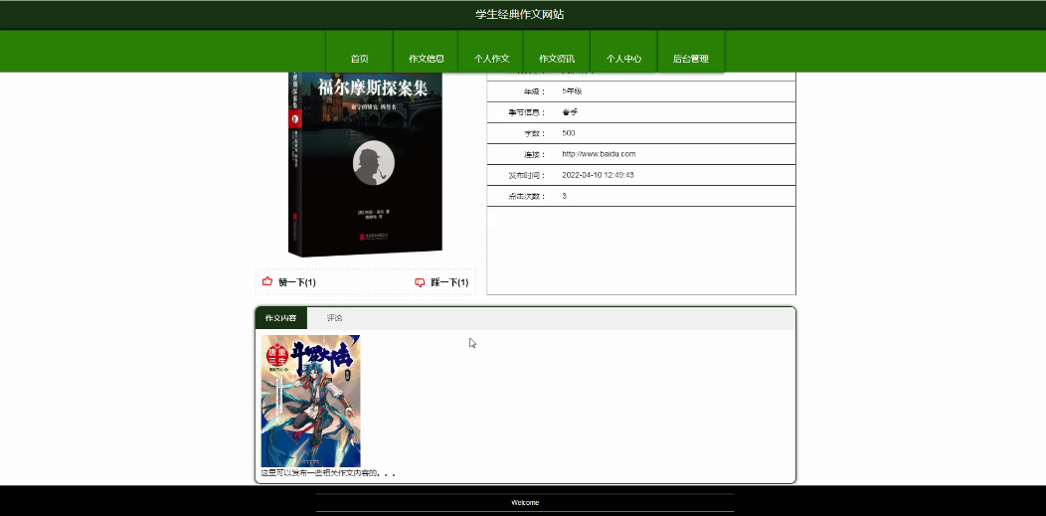Click the 福尔摩斯探案集 book cover image
The width and height of the screenshot is (1046, 516).
pyautogui.click(x=366, y=163)
